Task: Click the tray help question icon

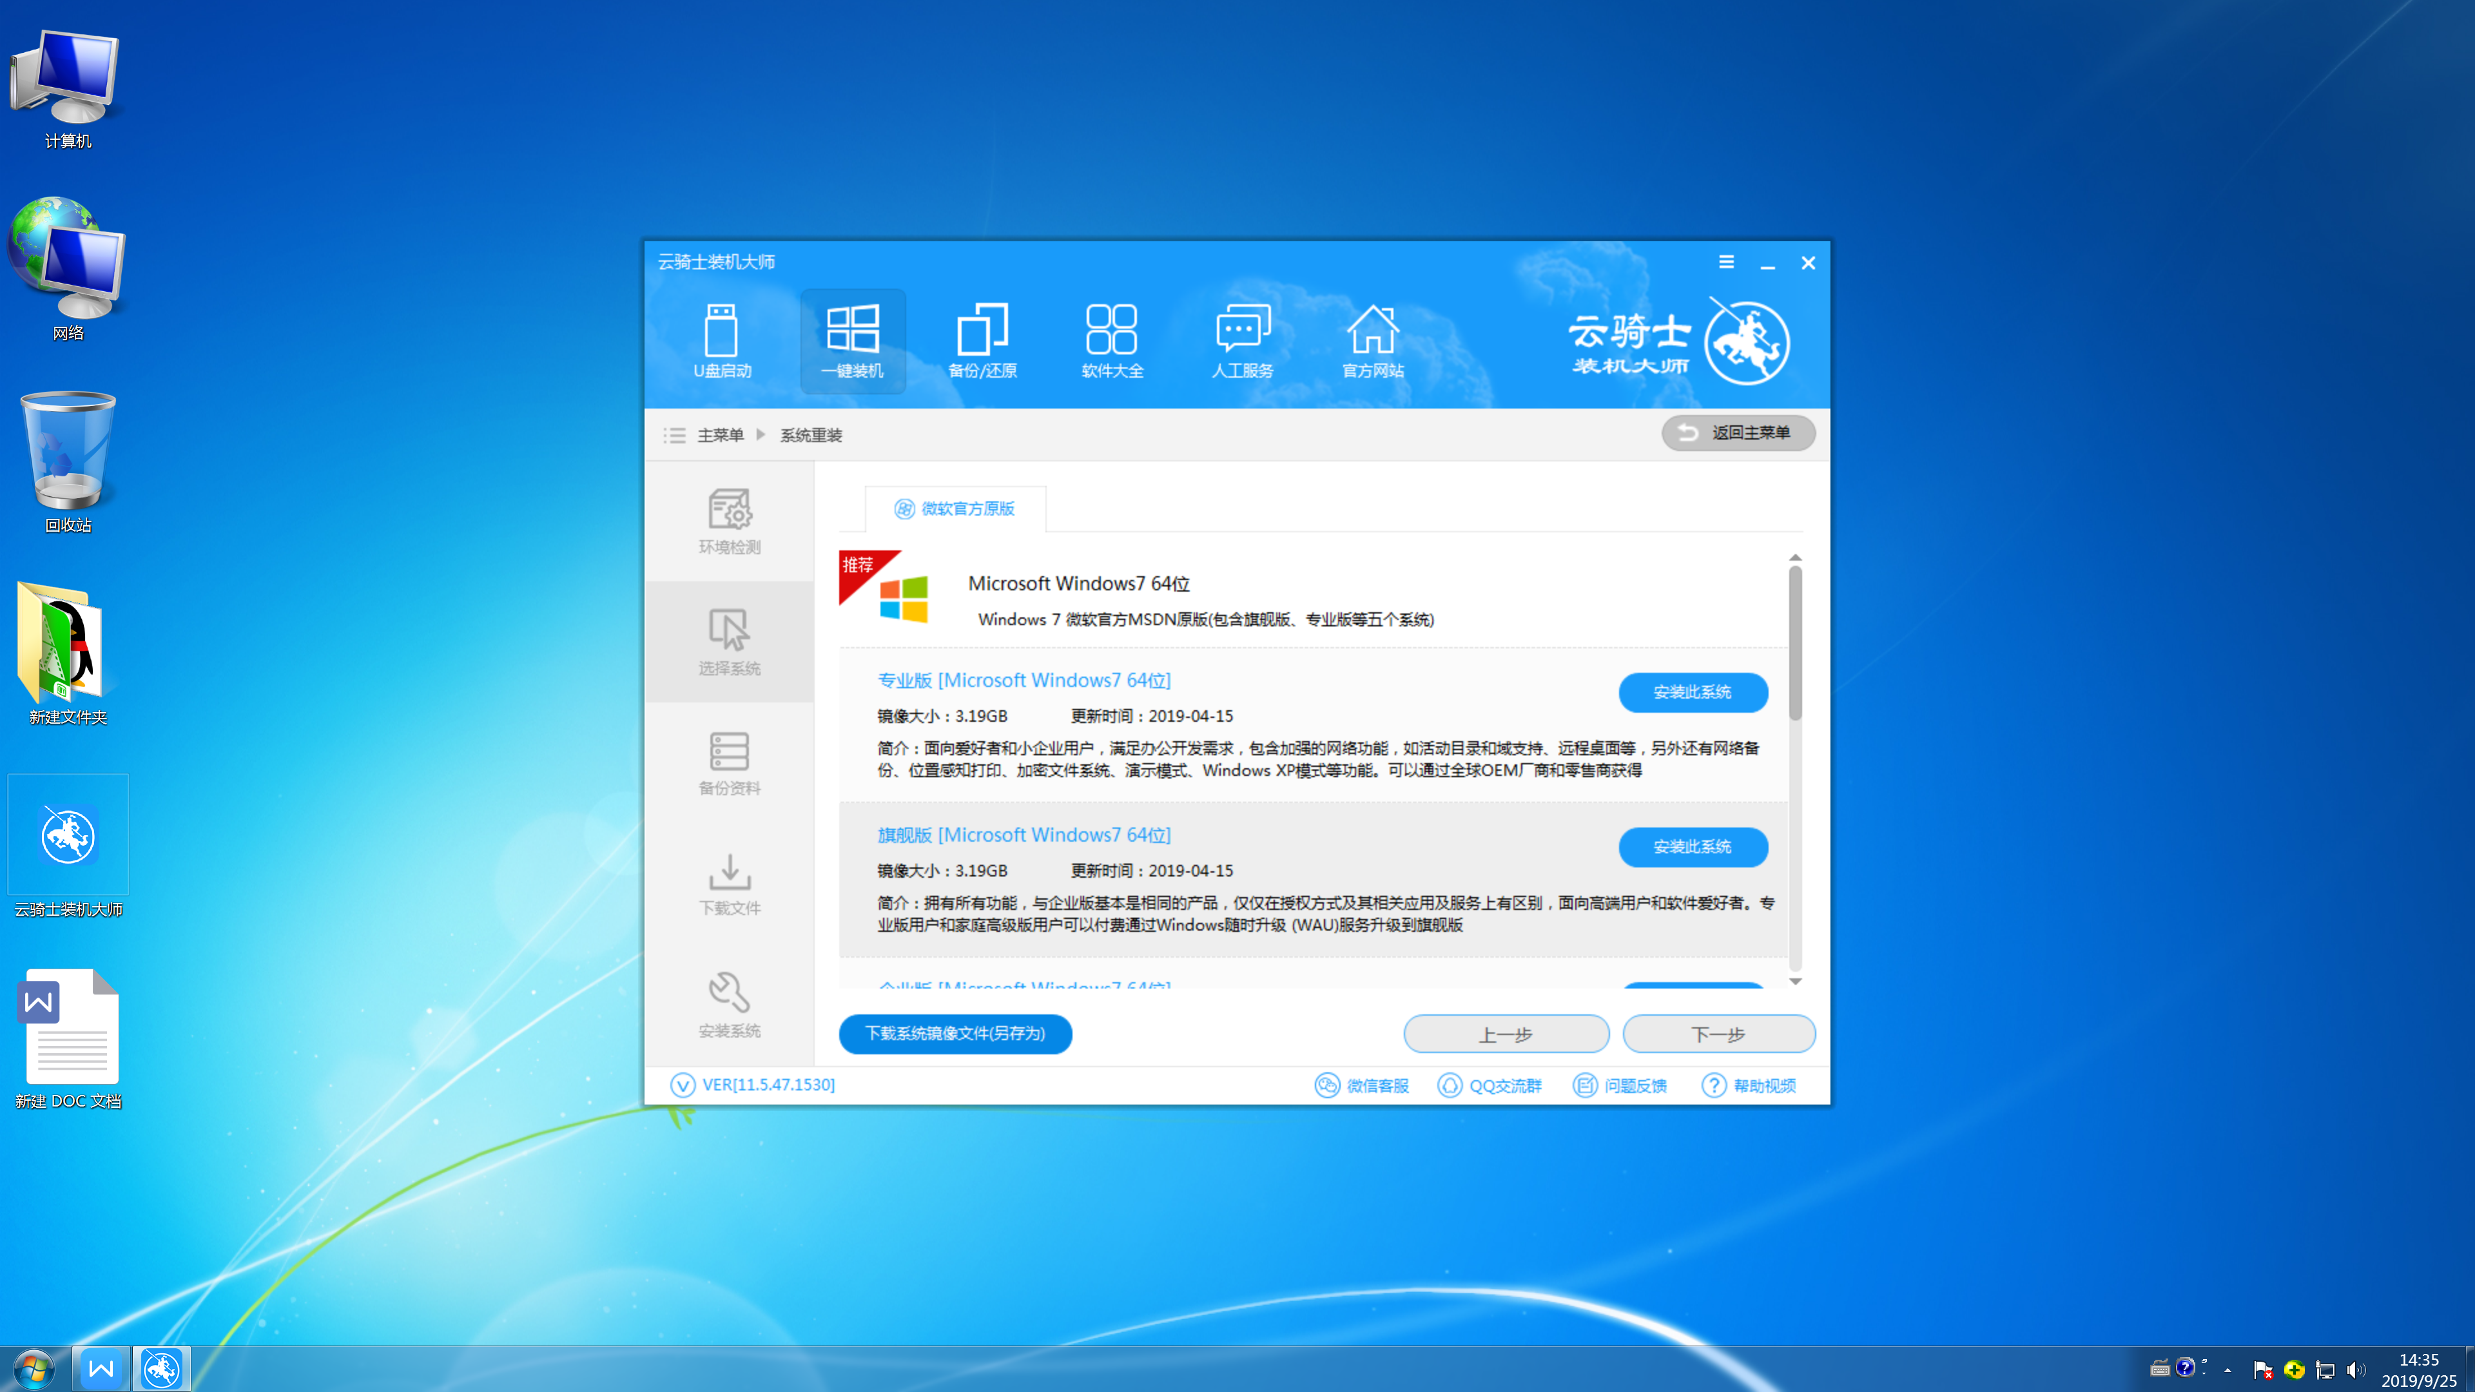Action: (x=2185, y=1368)
